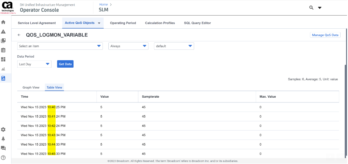Click the Manage QoS Data button
348x164 pixels.
point(325,35)
